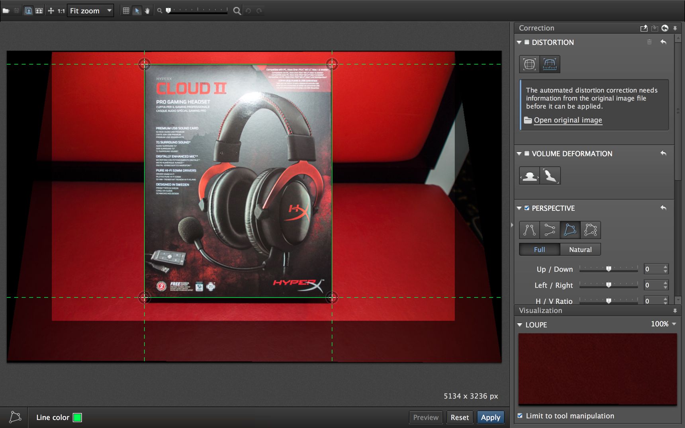
Task: Set zoom to 1:1
Action: 61,11
